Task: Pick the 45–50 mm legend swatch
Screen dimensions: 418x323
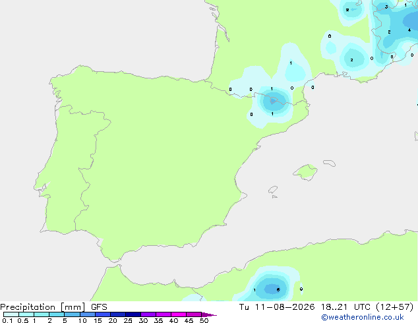Action: (x=194, y=314)
